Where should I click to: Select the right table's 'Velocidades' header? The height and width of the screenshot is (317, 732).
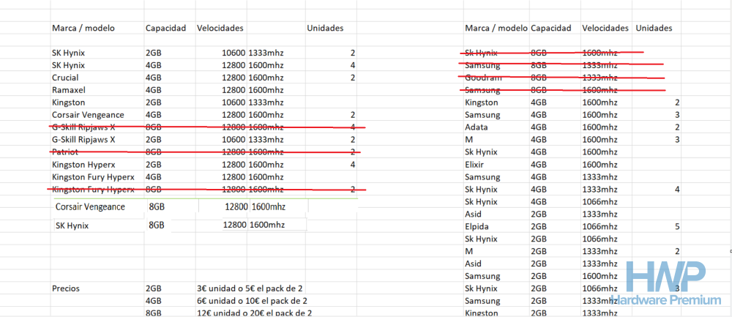605,28
